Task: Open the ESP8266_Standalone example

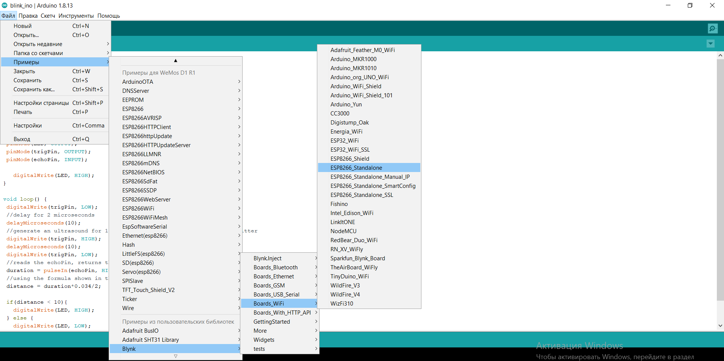Action: (x=369, y=168)
